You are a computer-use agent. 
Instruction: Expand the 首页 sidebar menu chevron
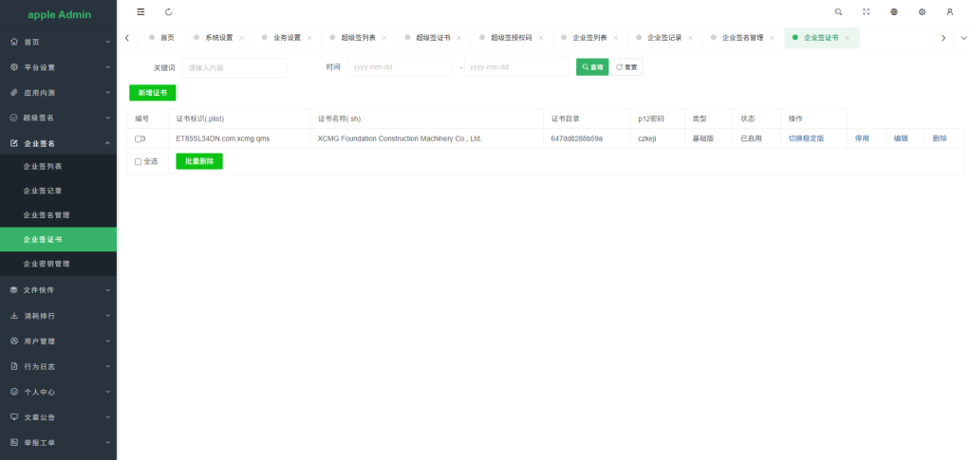coord(108,42)
